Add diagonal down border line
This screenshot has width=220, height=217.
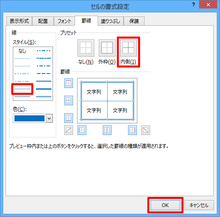[x=146, y=130]
